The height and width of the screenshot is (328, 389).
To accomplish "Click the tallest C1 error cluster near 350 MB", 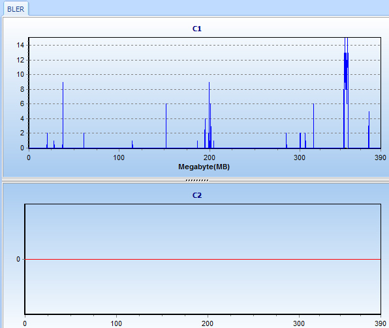I will tap(346, 93).
